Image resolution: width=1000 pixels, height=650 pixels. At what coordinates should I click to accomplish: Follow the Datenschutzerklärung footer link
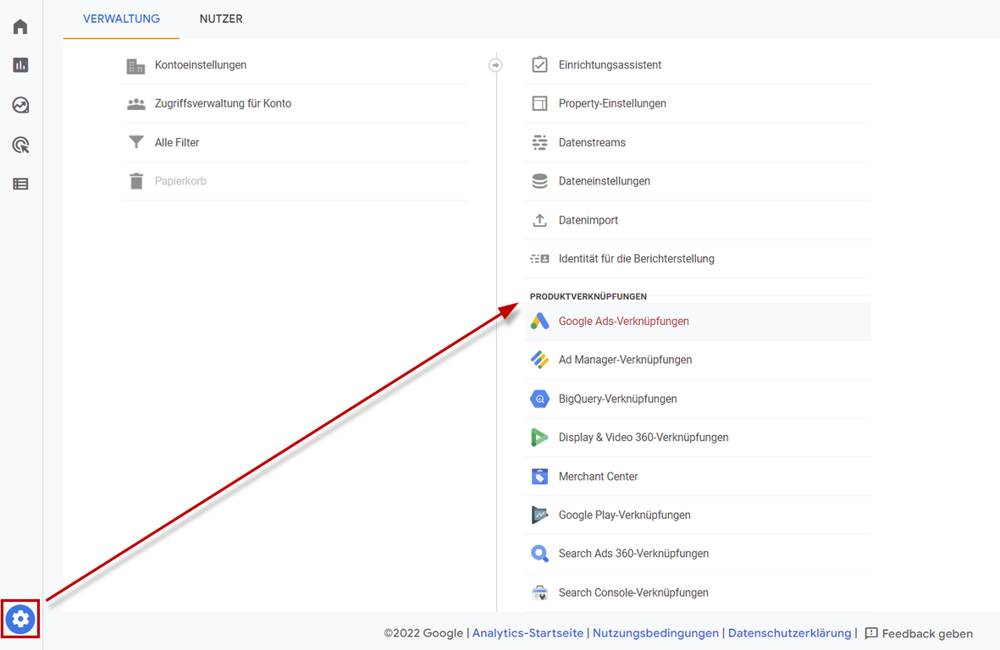click(x=789, y=633)
